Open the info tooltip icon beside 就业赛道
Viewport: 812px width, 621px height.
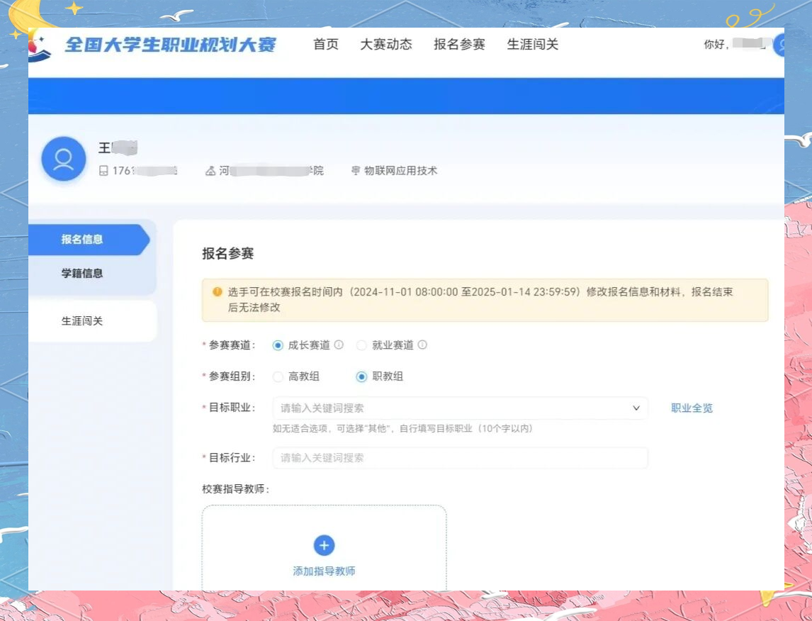[422, 345]
